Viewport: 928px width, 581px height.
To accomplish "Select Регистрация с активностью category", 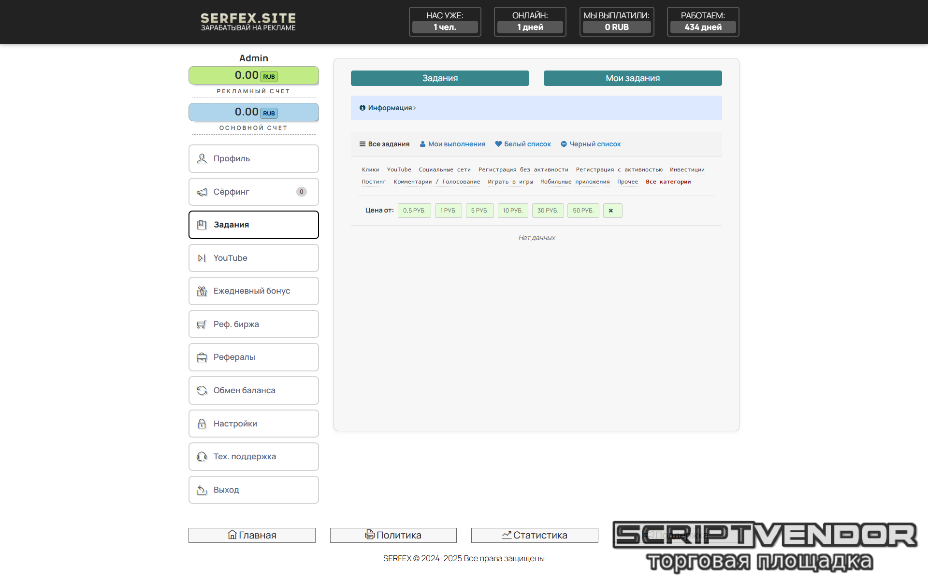I will 619,170.
